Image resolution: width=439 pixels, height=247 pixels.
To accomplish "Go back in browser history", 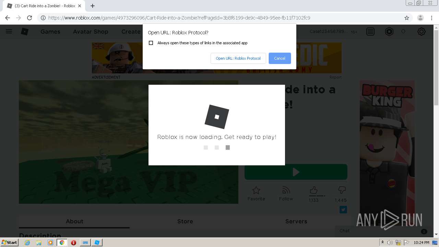I will pos(8,18).
